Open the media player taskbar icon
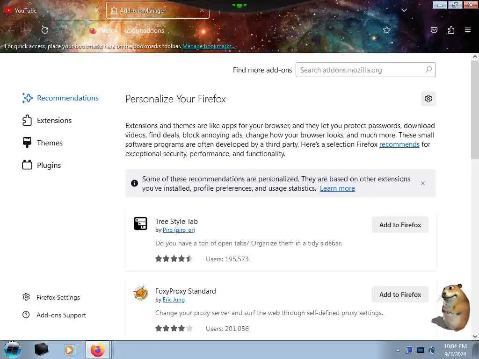The image size is (479, 359). 69,350
